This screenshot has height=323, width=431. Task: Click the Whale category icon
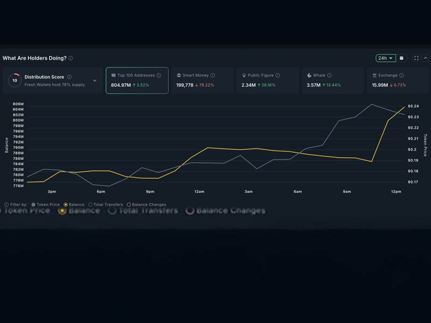point(308,75)
